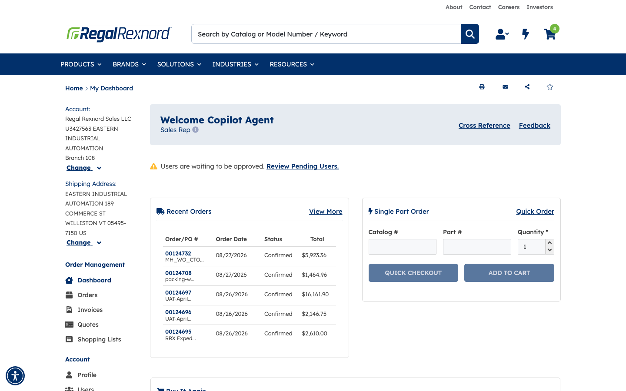This screenshot has width=626, height=391.
Task: Click the Profile person icon
Action: point(69,375)
